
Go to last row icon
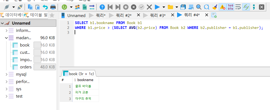pyautogui.click(x=118, y=7)
